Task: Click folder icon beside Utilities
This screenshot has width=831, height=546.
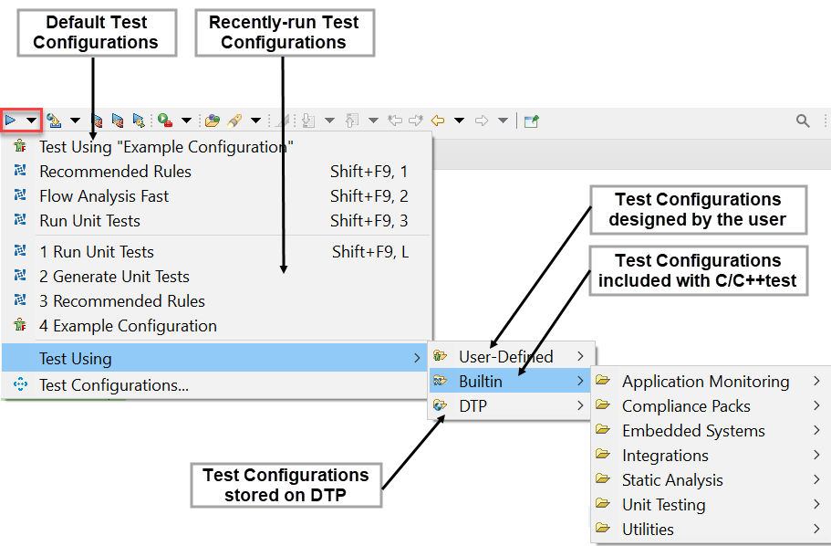Action: [x=603, y=528]
